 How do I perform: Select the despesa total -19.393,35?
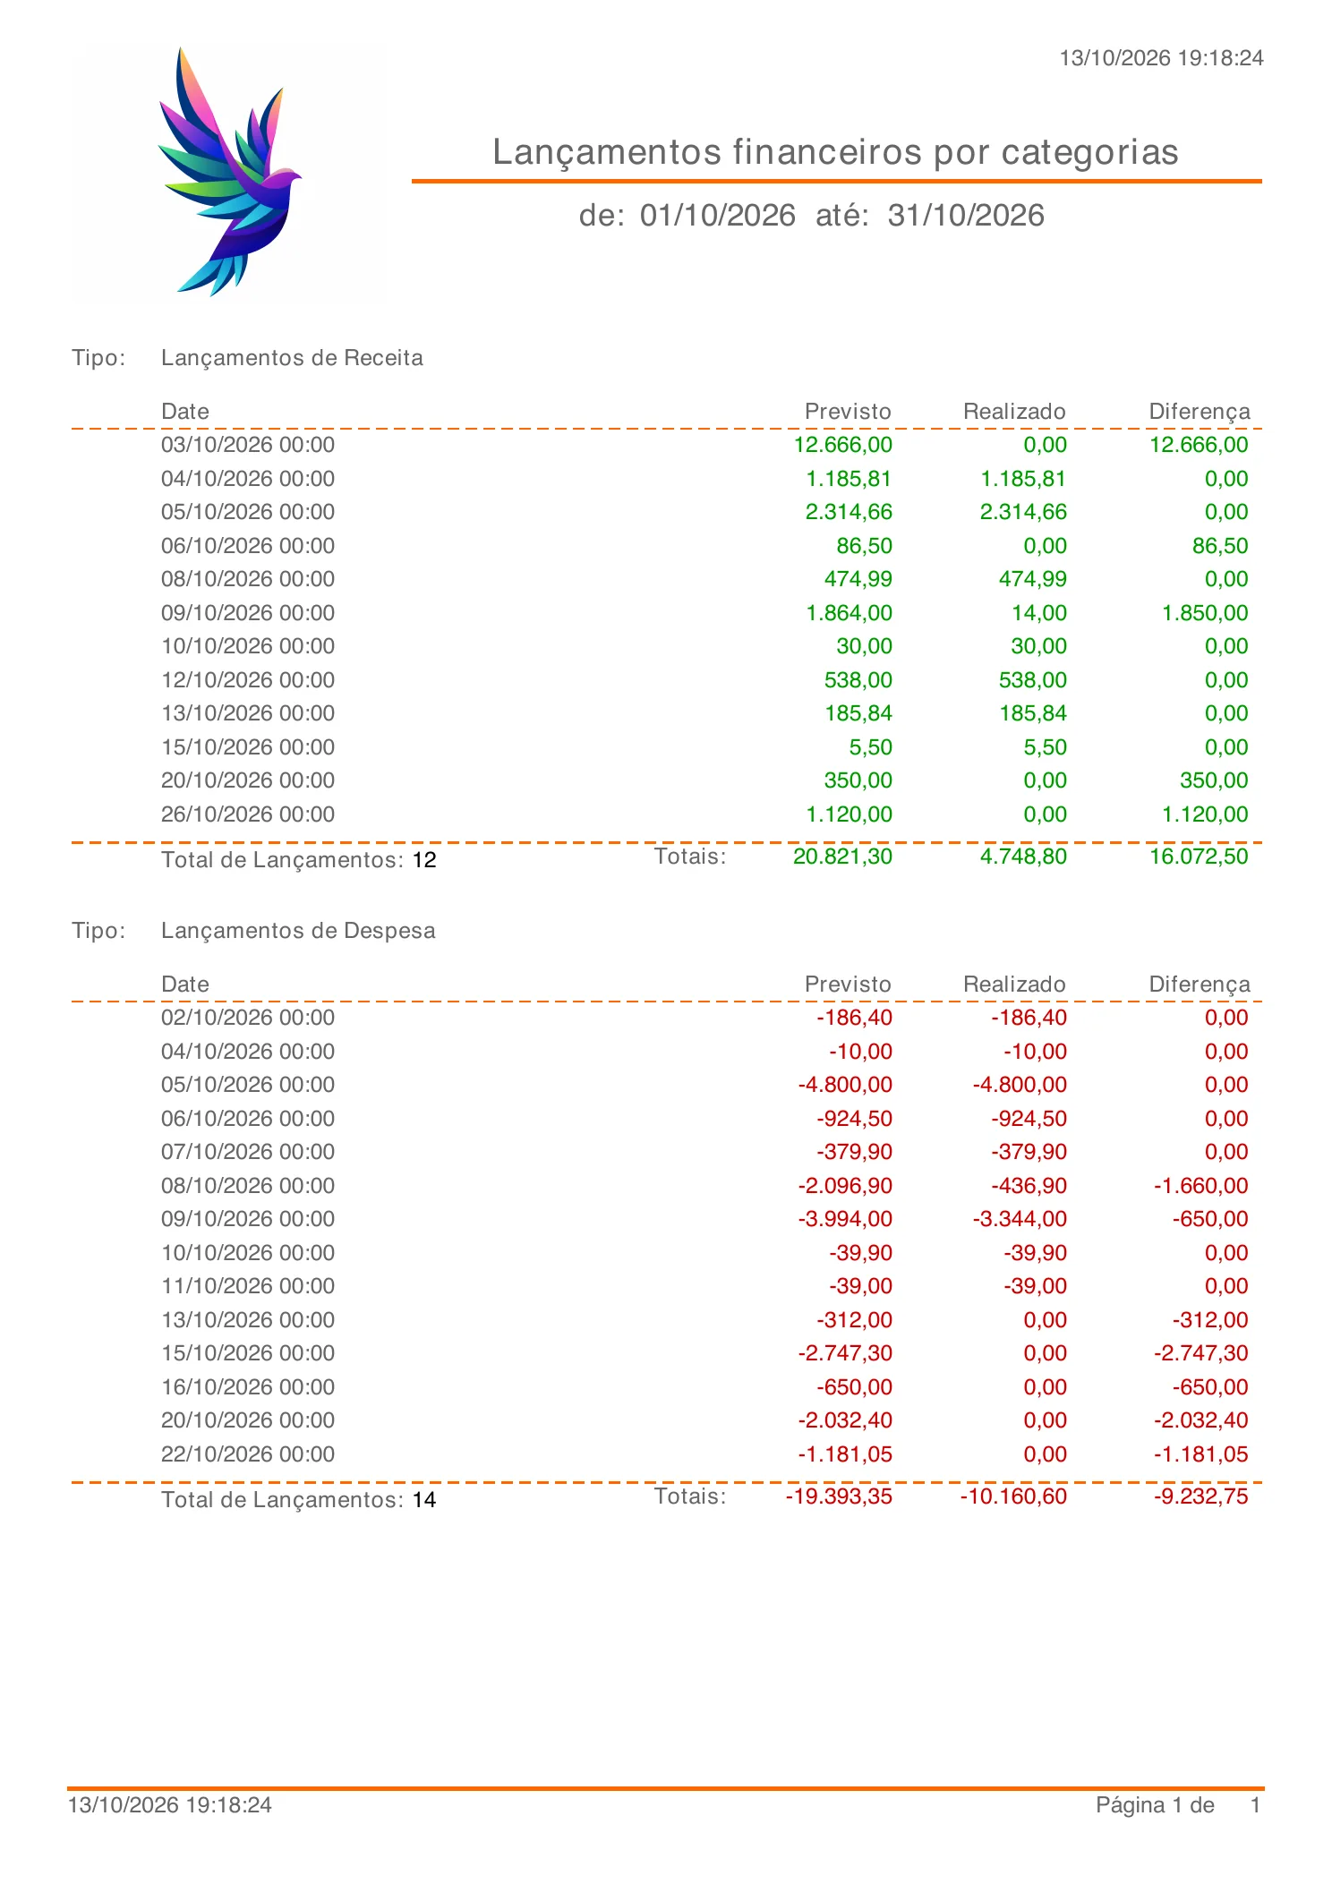[x=839, y=1496]
